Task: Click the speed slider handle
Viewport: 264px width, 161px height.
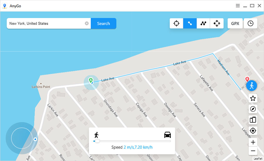Action: pos(97,141)
